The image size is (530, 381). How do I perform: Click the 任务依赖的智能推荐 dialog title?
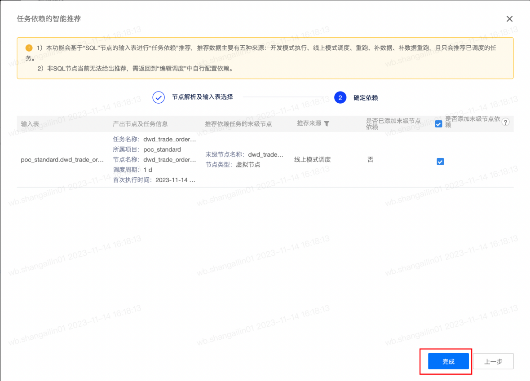[x=49, y=18]
